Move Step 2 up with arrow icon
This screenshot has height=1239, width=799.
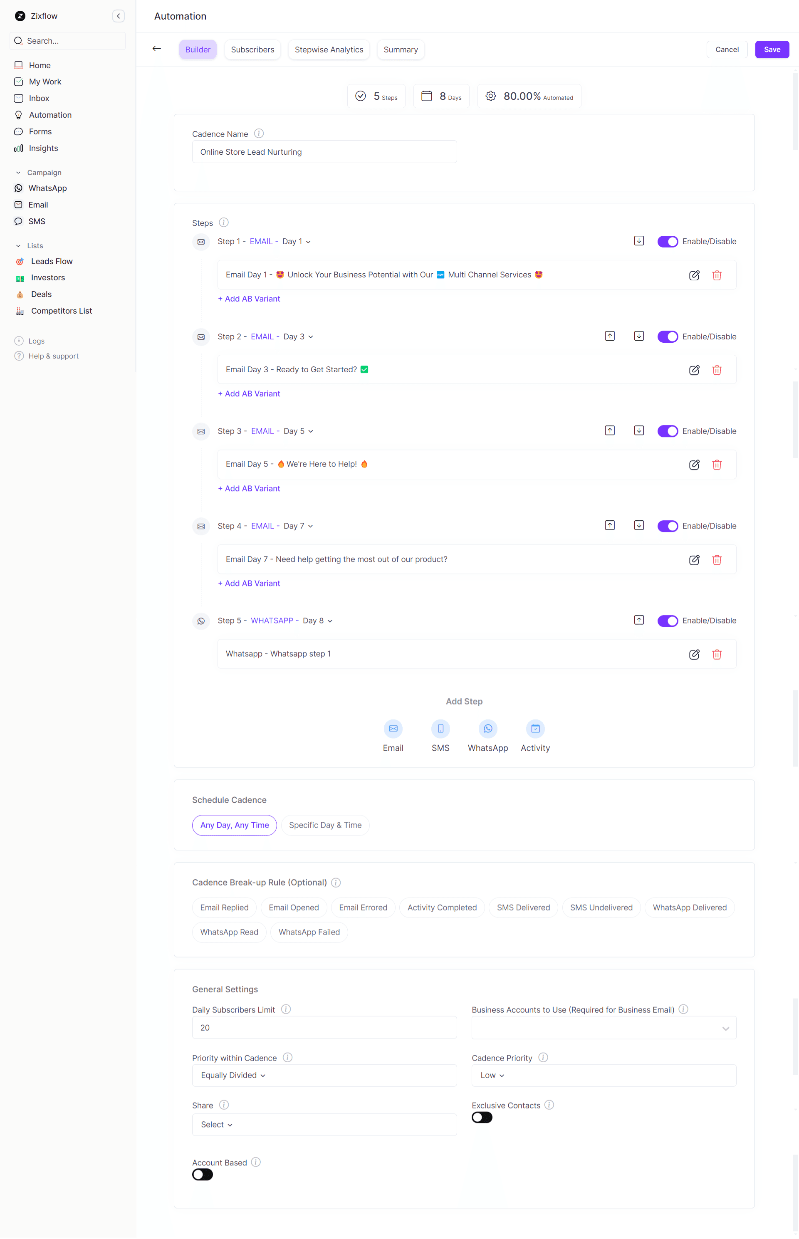(610, 336)
